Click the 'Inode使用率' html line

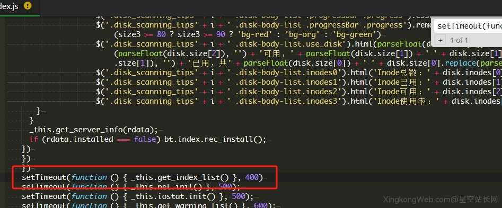click(x=298, y=101)
